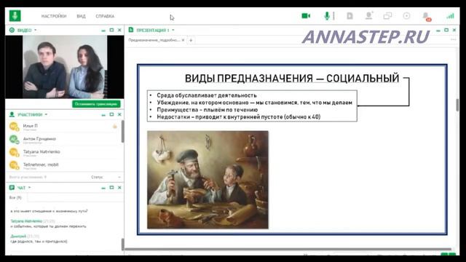Toggle the green camera in the top toolbar
This screenshot has height=262, width=466.
306,16
